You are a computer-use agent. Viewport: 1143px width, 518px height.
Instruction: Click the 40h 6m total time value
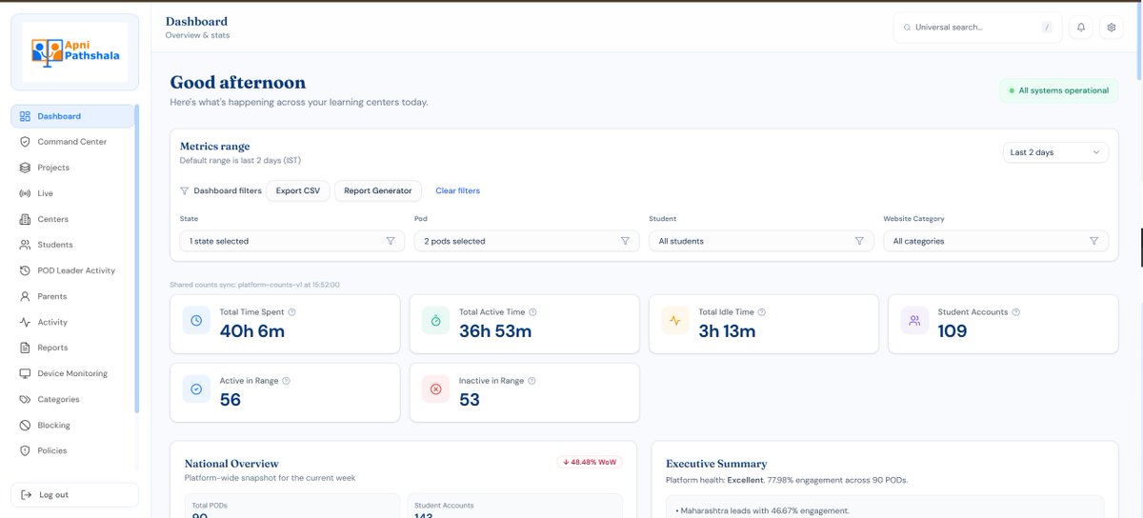(x=252, y=330)
